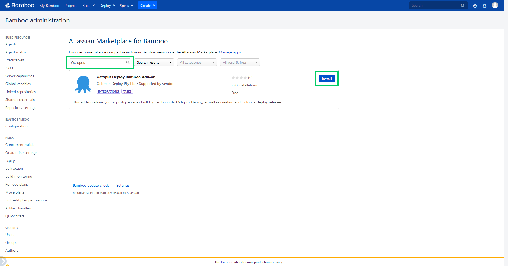Open Move plans page
508x266 pixels.
click(15, 192)
